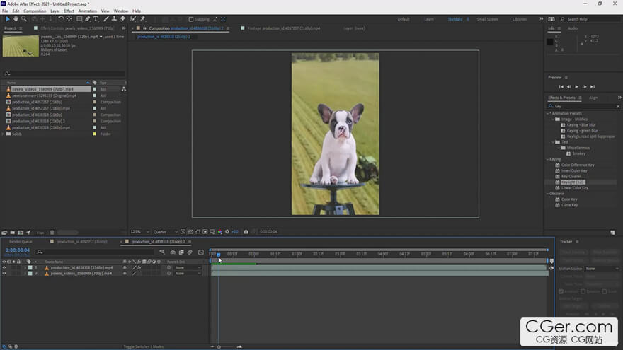Collapse the Keying effects category
The image size is (623, 350).
548,159
